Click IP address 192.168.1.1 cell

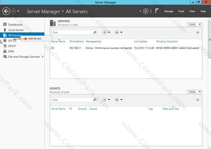pos(75,48)
